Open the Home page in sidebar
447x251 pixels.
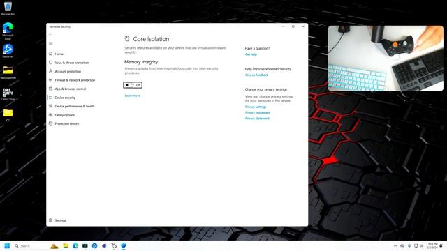tap(59, 54)
